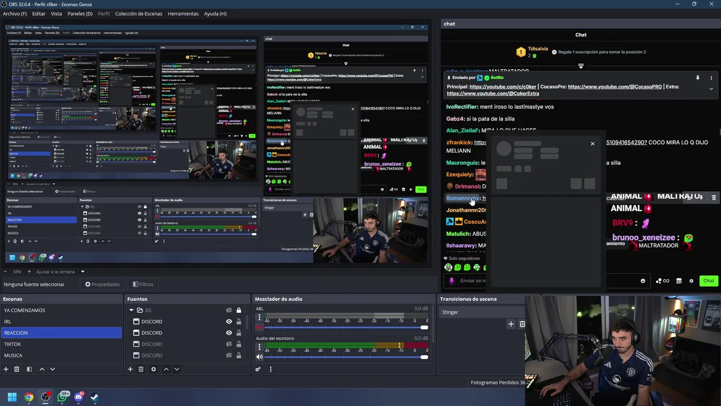Screen dimensions: 721x406
Task: Open pinned message three-dot options
Action: pyautogui.click(x=711, y=78)
